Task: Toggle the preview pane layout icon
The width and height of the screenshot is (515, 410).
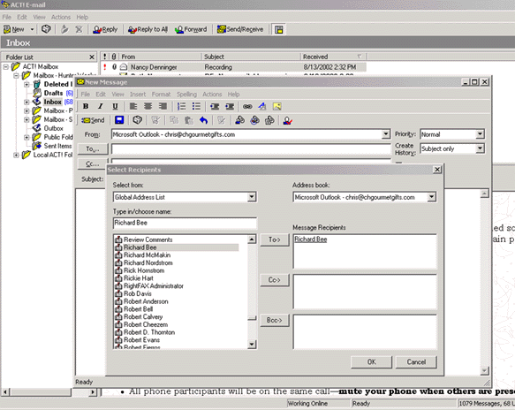Action: pos(279,29)
